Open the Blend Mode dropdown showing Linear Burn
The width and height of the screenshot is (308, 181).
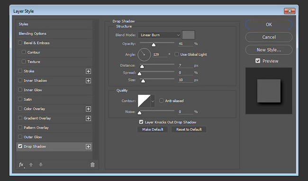point(159,35)
